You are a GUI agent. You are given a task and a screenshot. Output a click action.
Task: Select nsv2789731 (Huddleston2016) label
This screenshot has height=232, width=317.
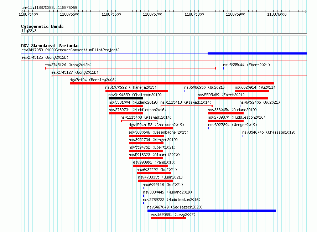[x=137, y=110]
